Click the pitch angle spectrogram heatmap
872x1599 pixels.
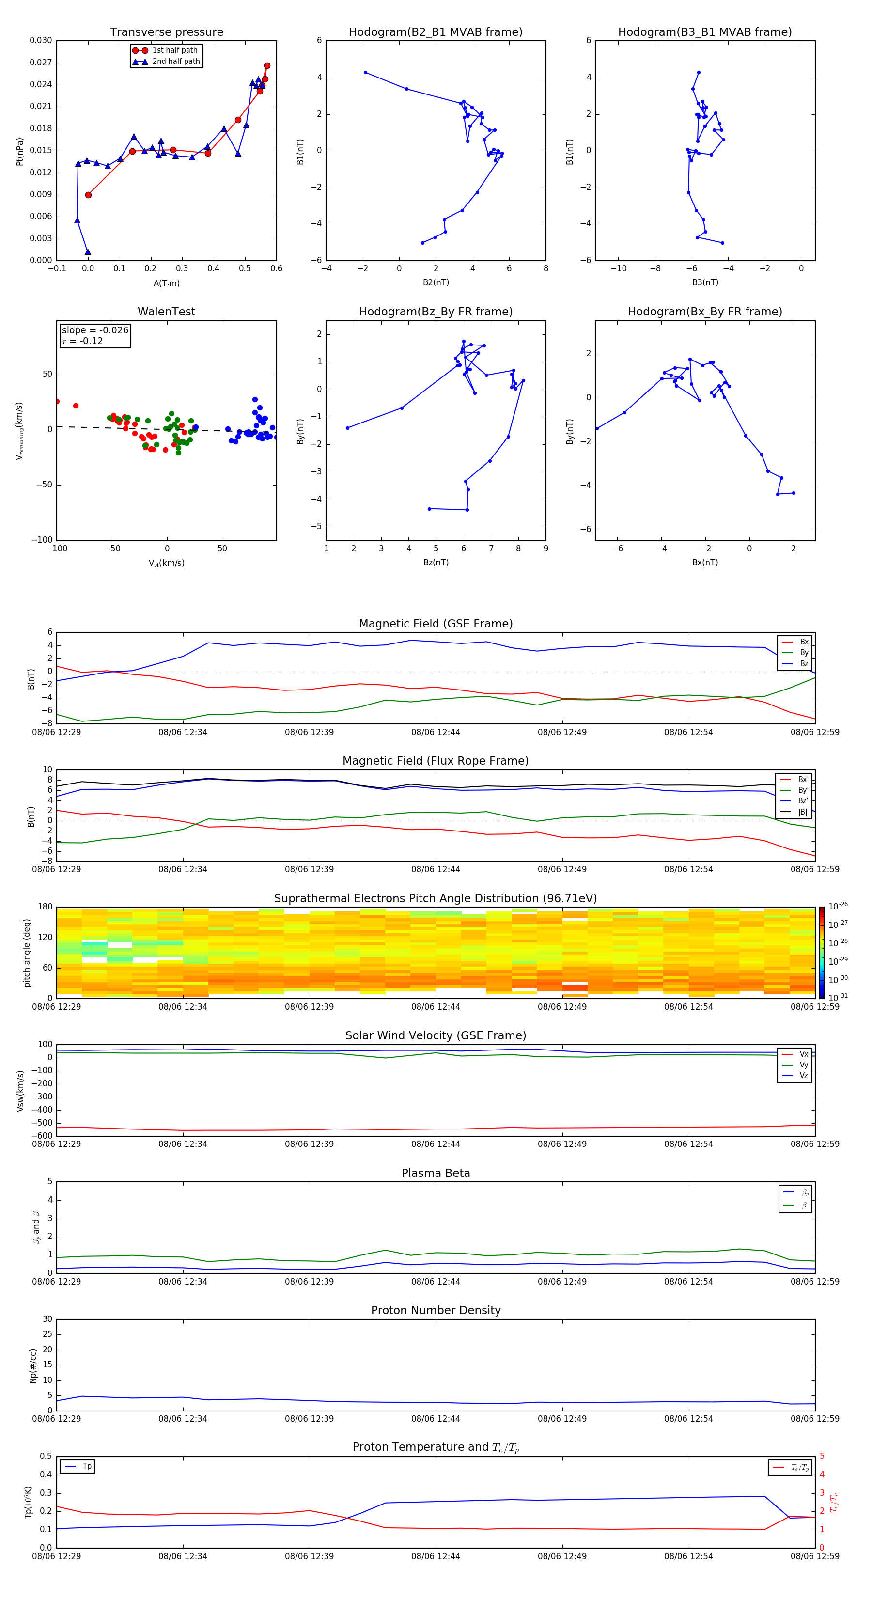click(x=436, y=953)
